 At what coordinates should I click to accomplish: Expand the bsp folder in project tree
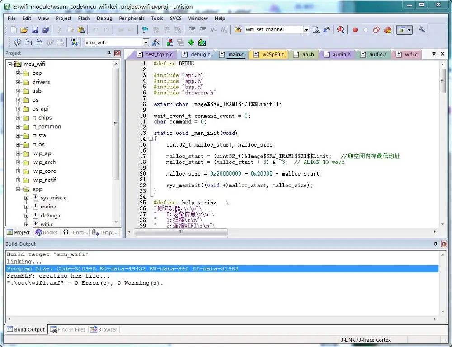(18, 73)
